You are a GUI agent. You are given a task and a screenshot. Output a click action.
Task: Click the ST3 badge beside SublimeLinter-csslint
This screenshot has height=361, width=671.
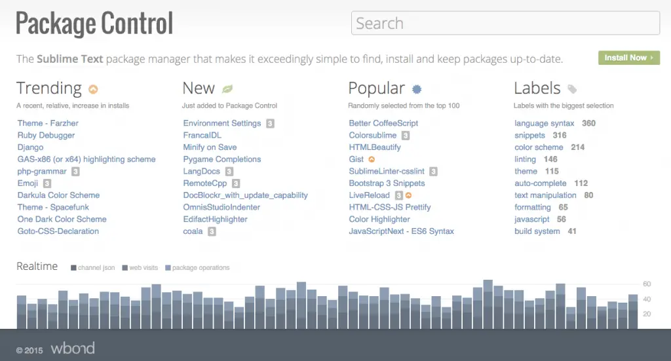[x=434, y=172]
